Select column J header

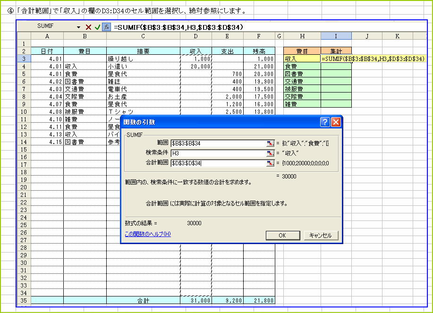(x=367, y=36)
